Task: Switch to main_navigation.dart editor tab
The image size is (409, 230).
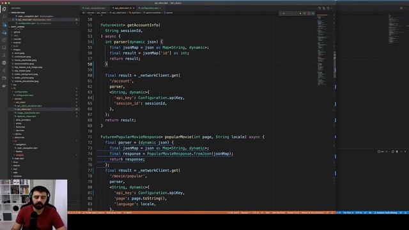Action: (x=95, y=8)
